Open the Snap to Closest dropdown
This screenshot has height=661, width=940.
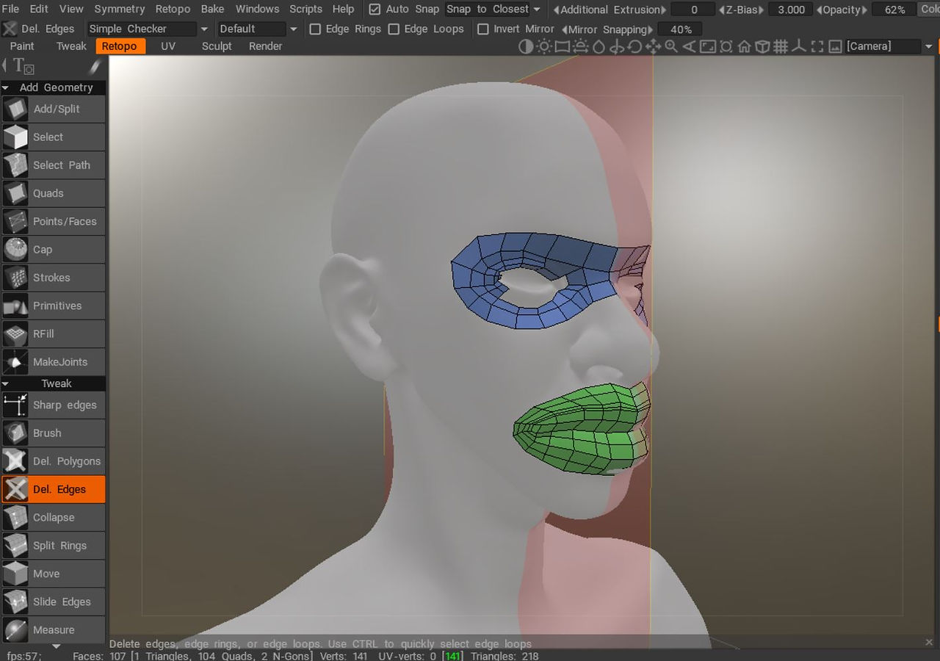493,10
